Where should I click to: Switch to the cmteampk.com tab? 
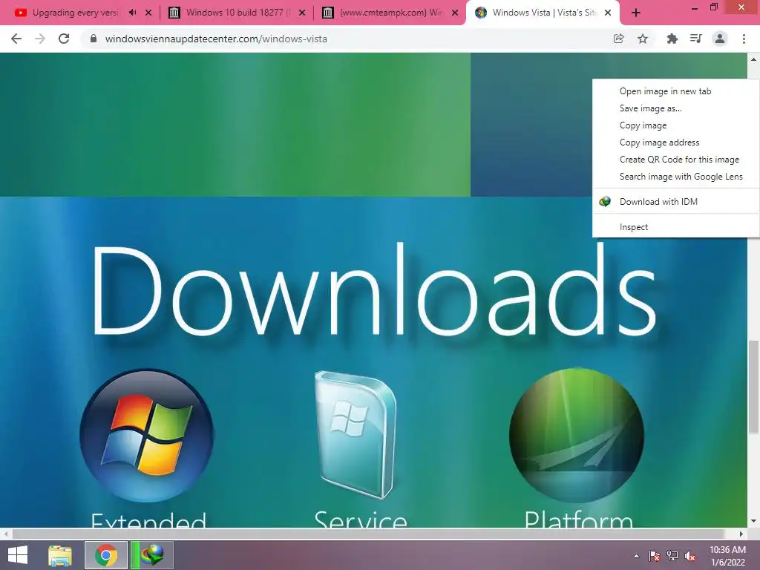tap(390, 13)
